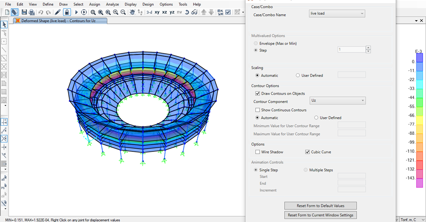Viewport: 426px width, 222px height.
Task: Click the Intersecting Line select icon
Action: tap(4, 203)
